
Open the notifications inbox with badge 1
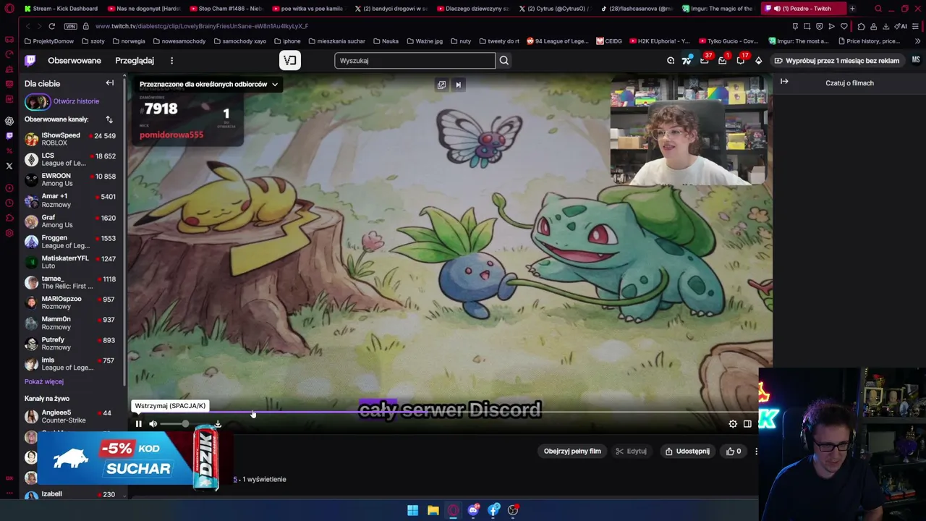pyautogui.click(x=722, y=61)
